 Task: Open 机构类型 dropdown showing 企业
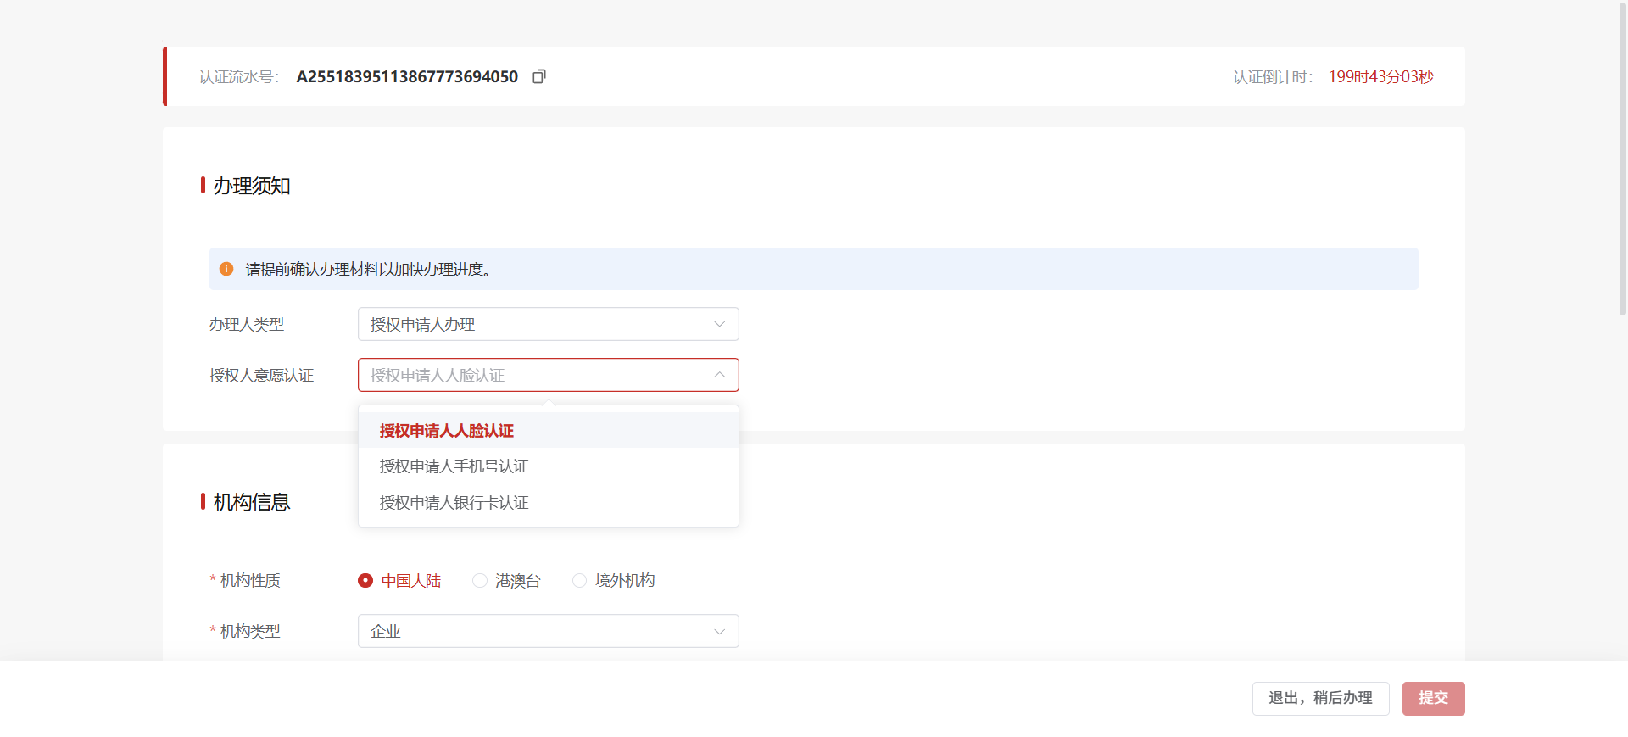pyautogui.click(x=549, y=631)
